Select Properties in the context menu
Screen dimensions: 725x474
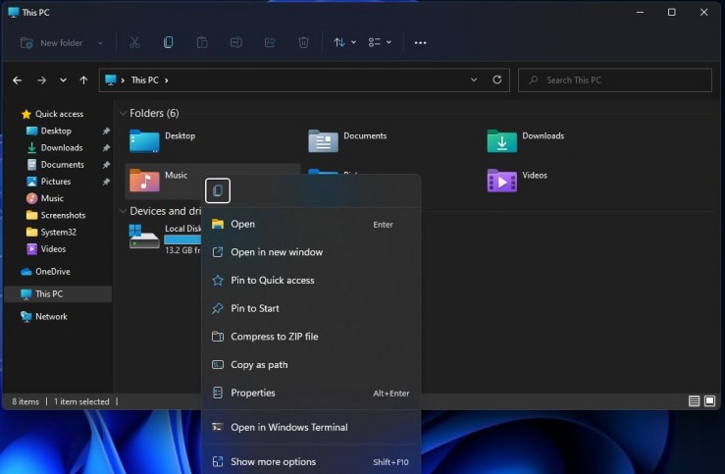pyautogui.click(x=252, y=393)
